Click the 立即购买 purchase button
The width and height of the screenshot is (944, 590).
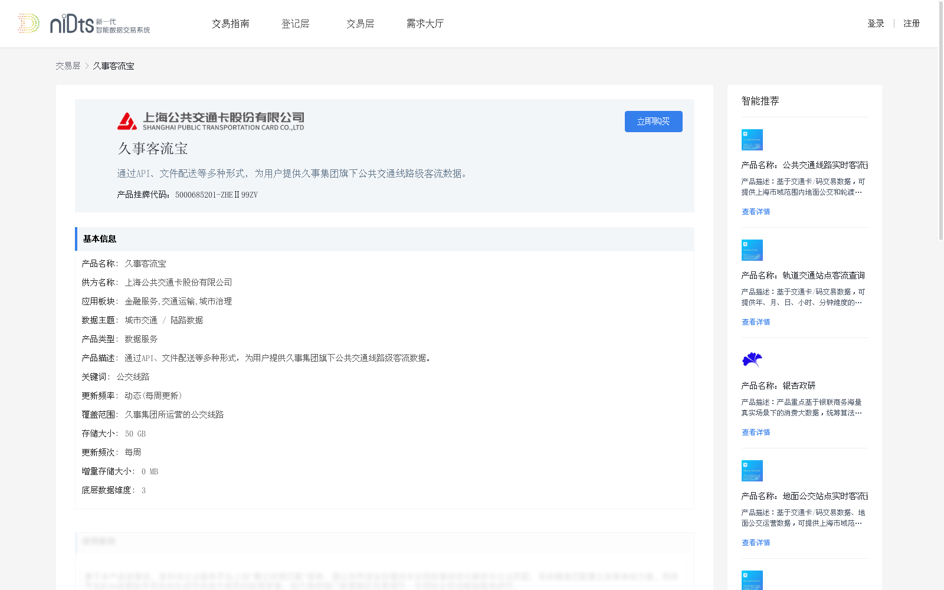click(654, 122)
